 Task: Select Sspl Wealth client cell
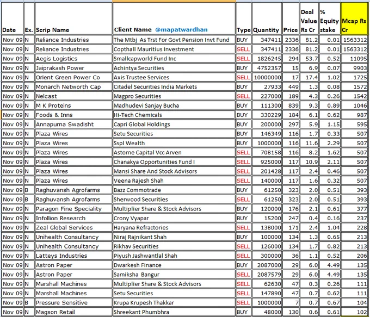[174, 143]
